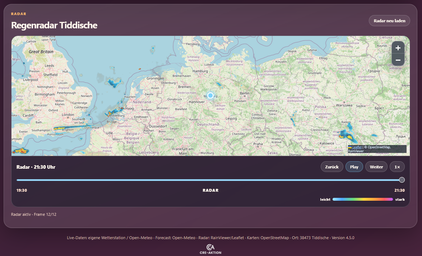
Task: Click the timeline slider handle at 21:30
Action: point(402,180)
